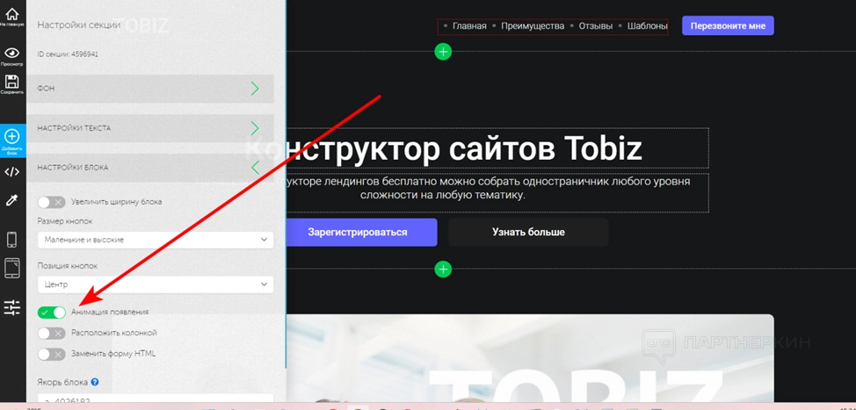Click the Якорь блока input field
The image size is (856, 410).
tap(156, 400)
